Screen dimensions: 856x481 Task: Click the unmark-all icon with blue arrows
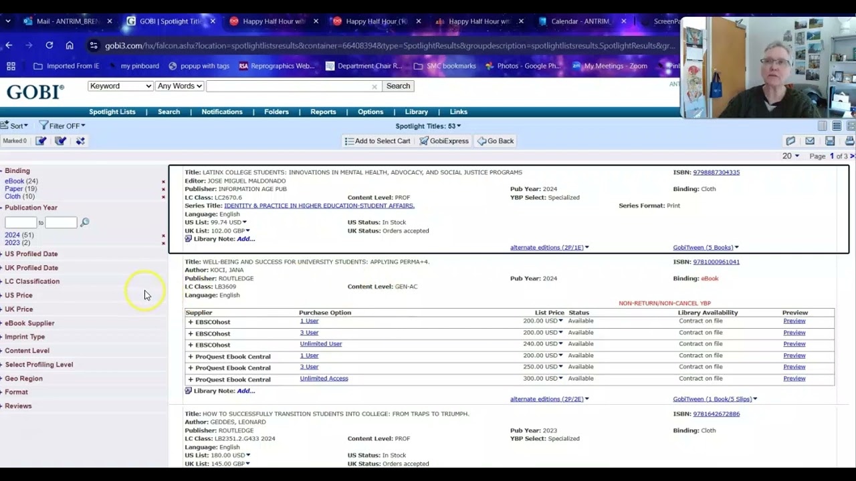point(80,141)
